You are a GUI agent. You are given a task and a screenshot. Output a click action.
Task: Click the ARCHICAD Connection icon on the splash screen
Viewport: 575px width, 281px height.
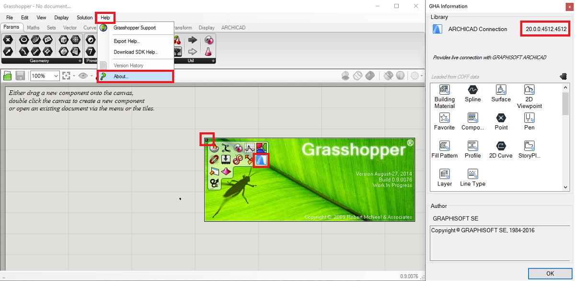[261, 160]
